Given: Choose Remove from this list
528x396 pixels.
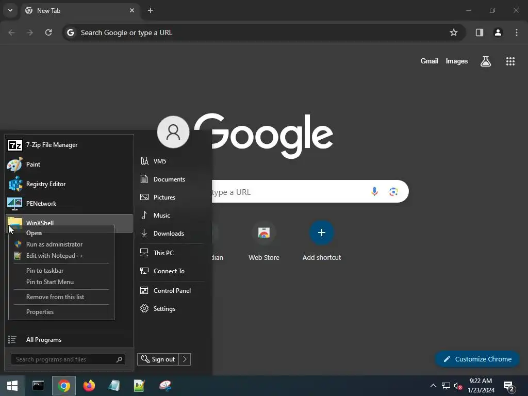Looking at the screenshot, I should click(x=61, y=297).
